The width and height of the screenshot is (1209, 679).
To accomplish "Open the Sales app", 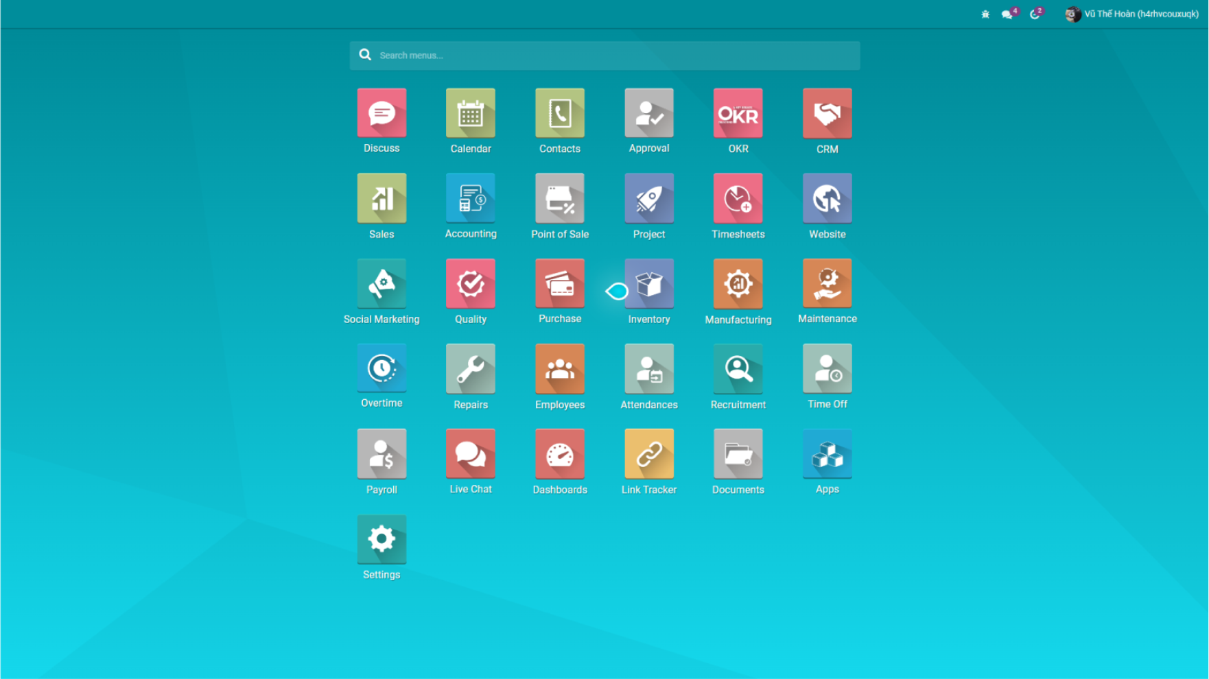I will click(x=382, y=198).
